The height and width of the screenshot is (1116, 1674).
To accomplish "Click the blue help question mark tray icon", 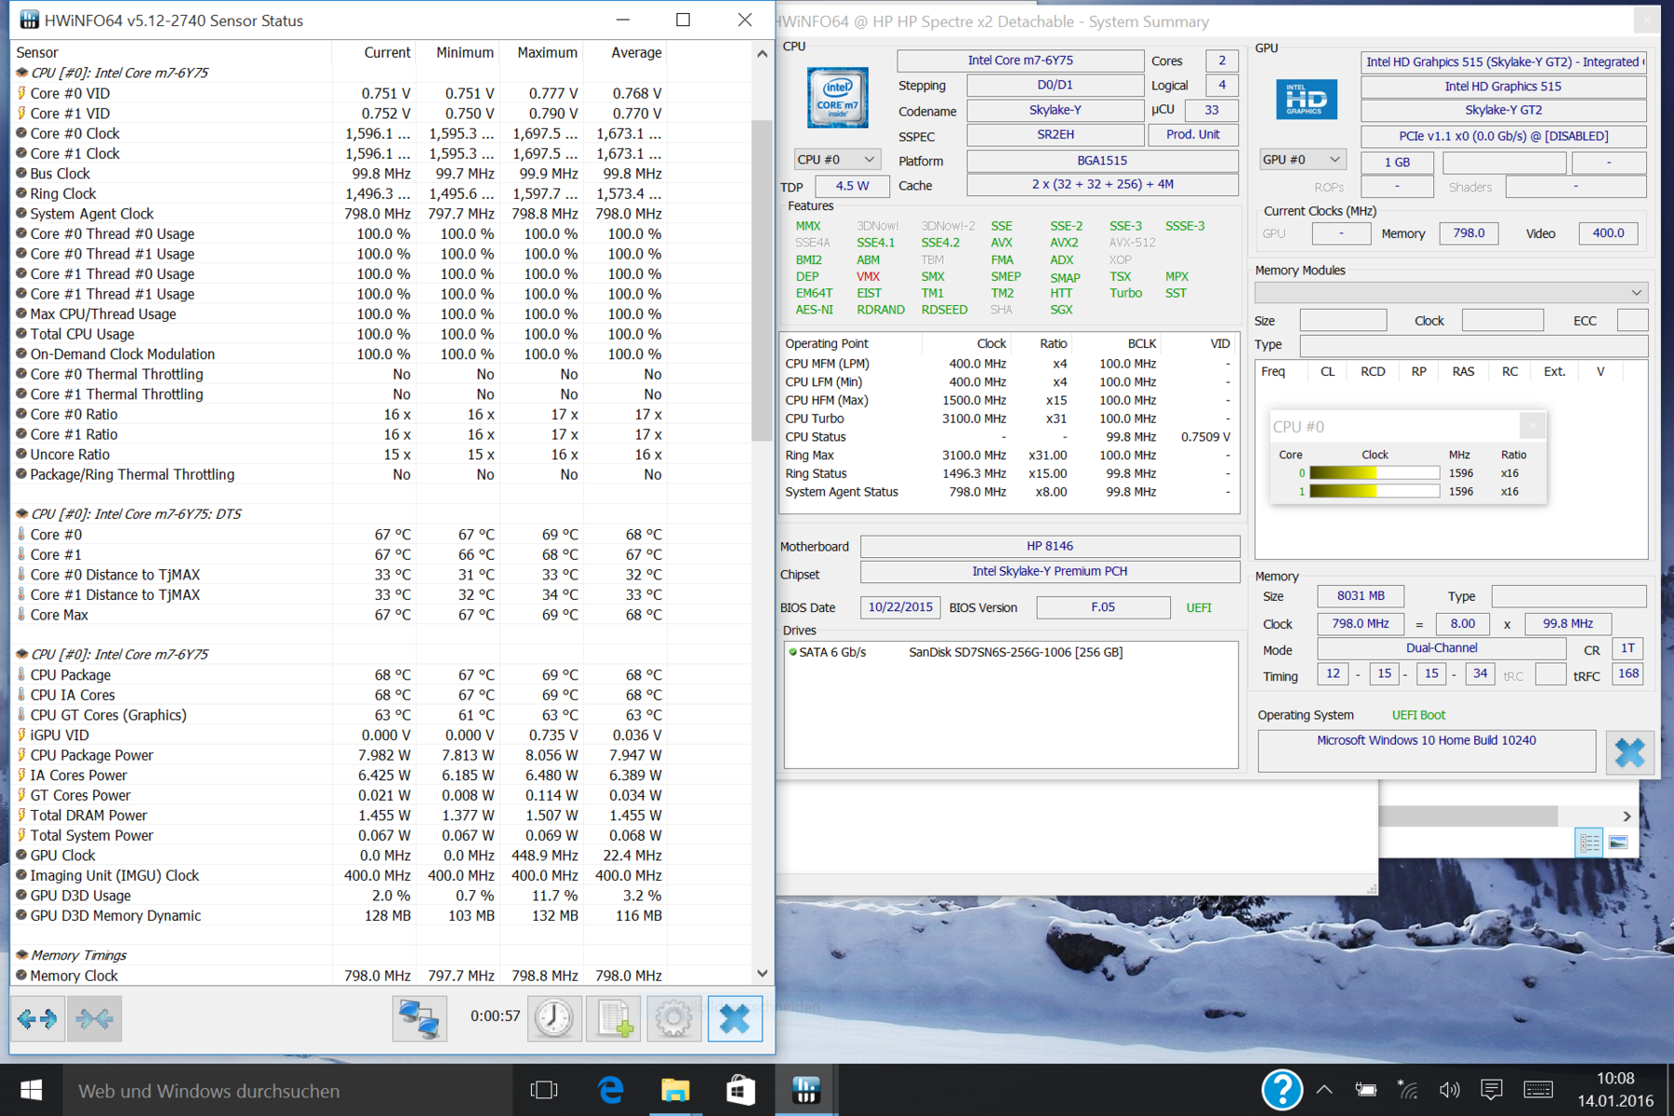I will (x=1282, y=1090).
